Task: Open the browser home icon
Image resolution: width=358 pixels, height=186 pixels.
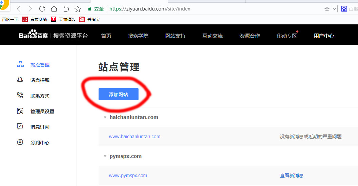Action: 54,9
